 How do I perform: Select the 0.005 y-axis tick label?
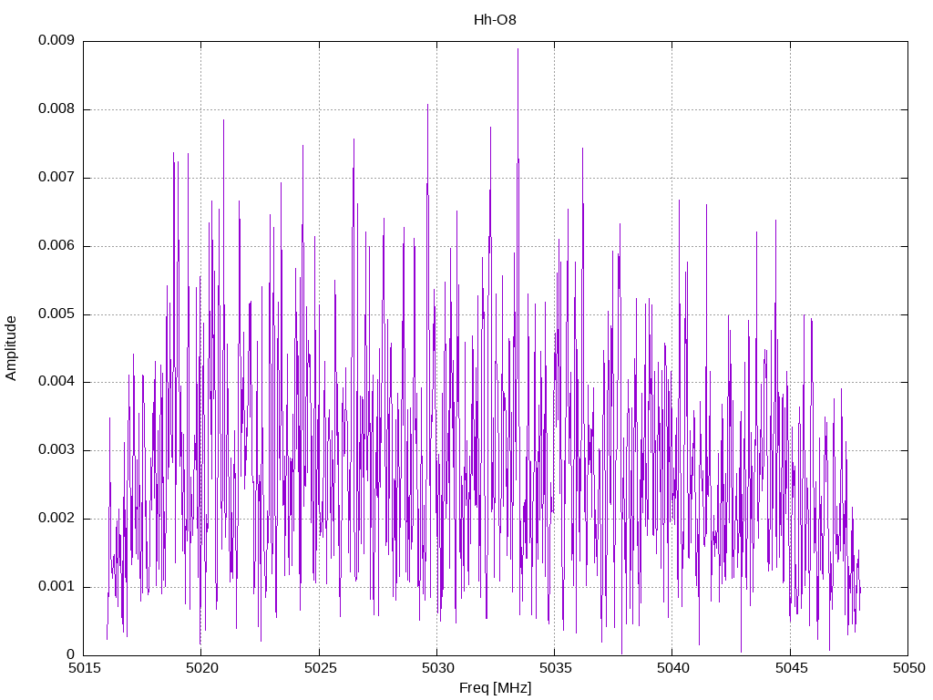click(x=56, y=314)
